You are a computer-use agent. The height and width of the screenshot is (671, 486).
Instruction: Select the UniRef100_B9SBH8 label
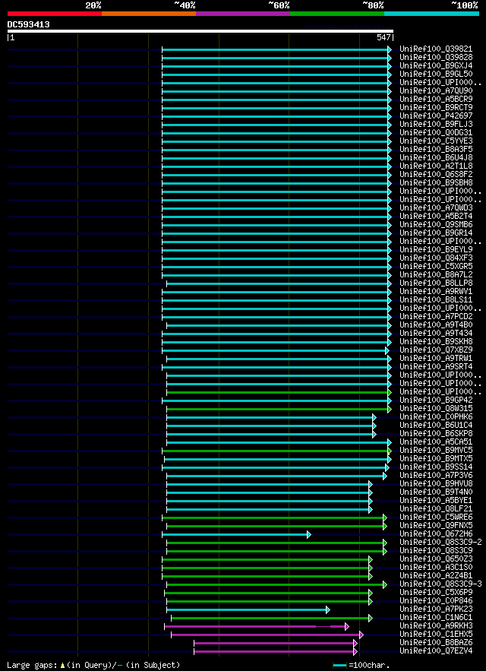point(436,182)
